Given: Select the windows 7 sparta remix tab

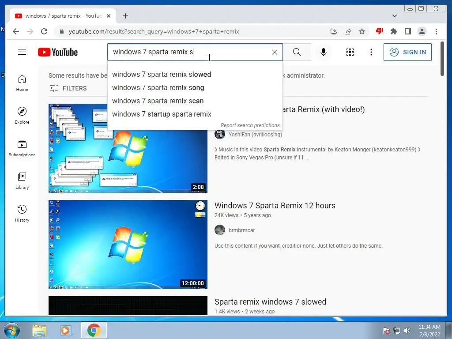Looking at the screenshot, I should coord(63,16).
